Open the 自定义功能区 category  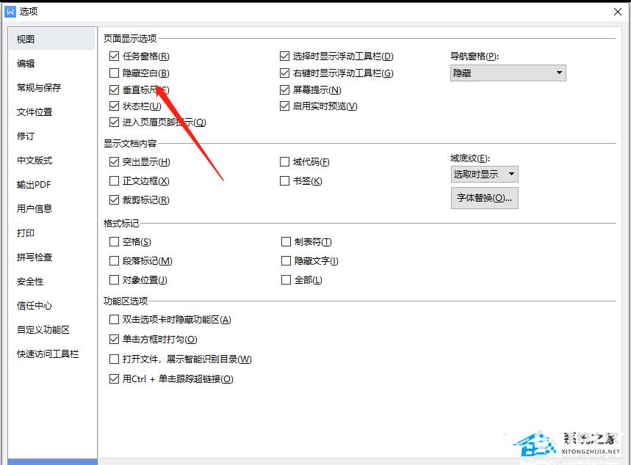pos(51,329)
